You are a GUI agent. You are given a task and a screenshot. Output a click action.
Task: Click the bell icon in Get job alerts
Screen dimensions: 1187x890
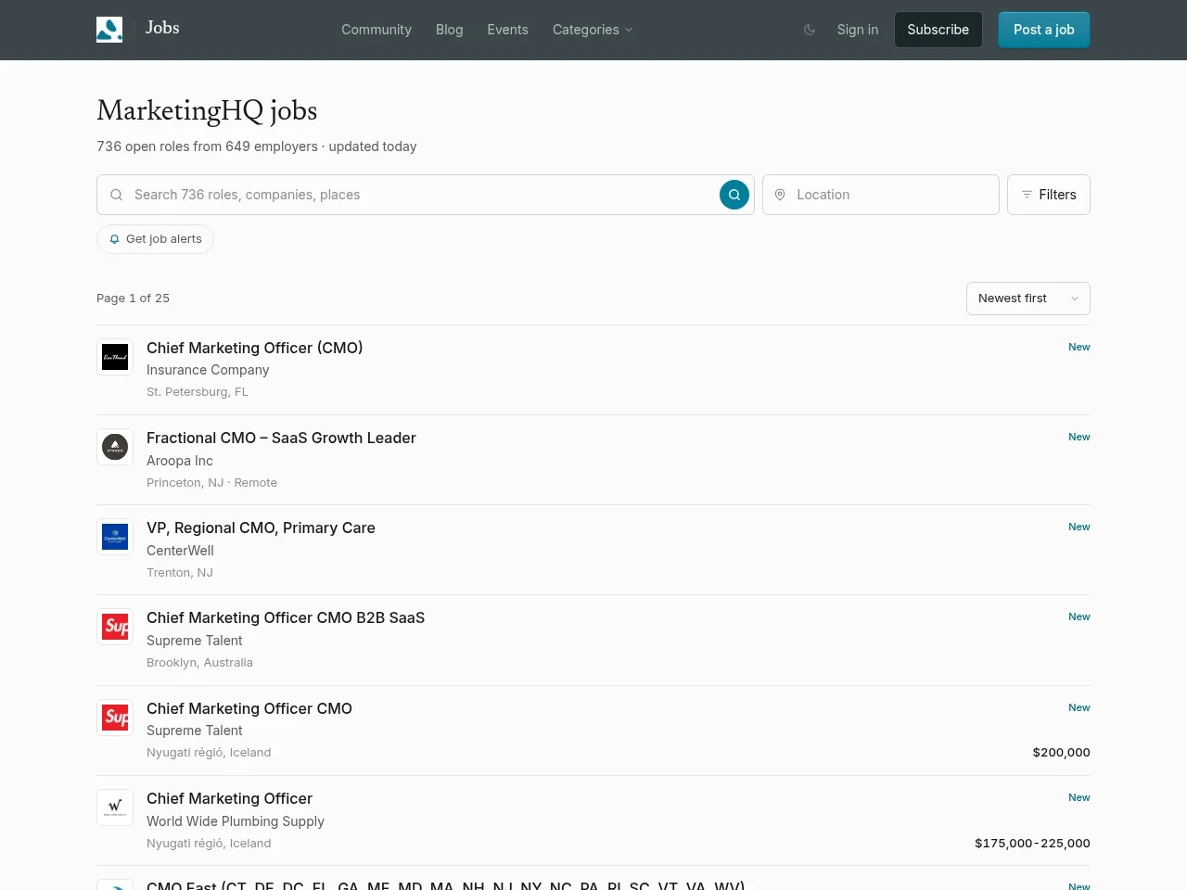[x=115, y=239]
